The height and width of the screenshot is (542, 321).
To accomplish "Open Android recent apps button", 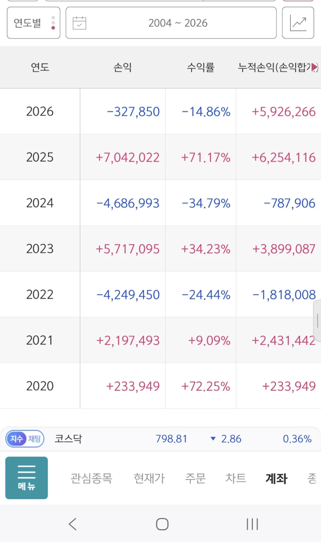I will (252, 524).
